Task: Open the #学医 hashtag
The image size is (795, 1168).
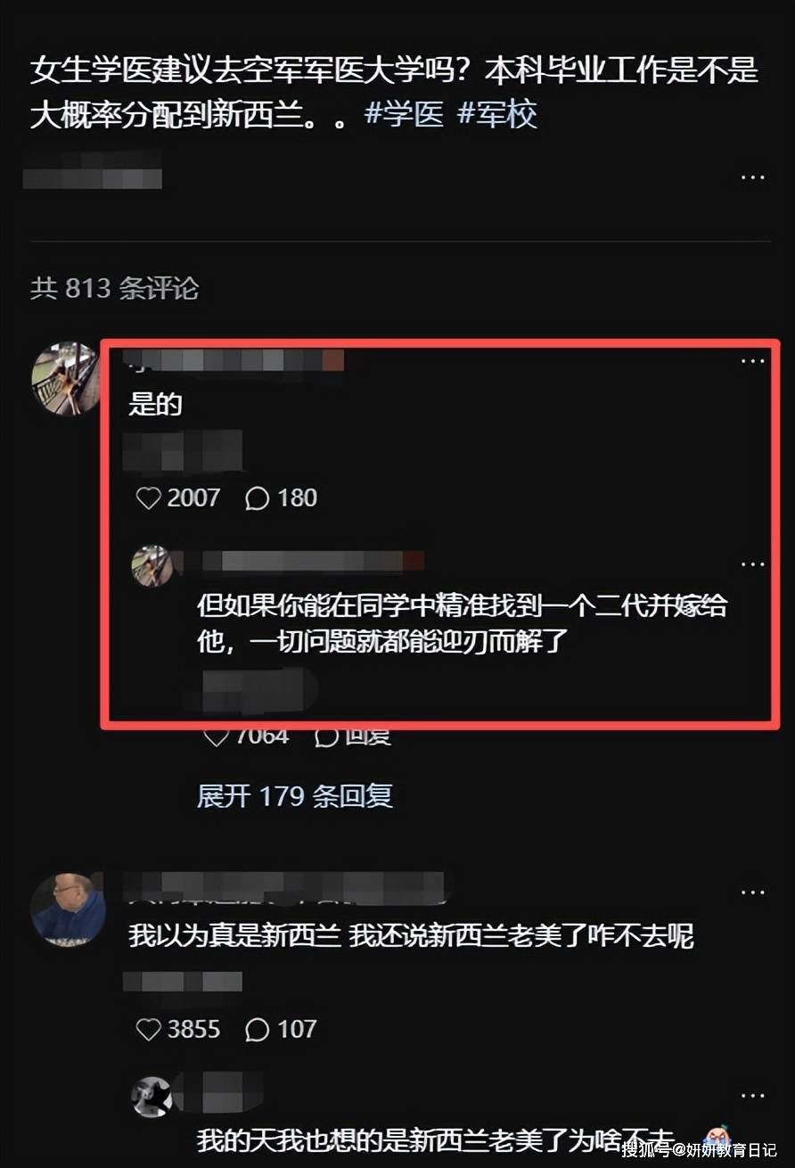Action: (405, 114)
